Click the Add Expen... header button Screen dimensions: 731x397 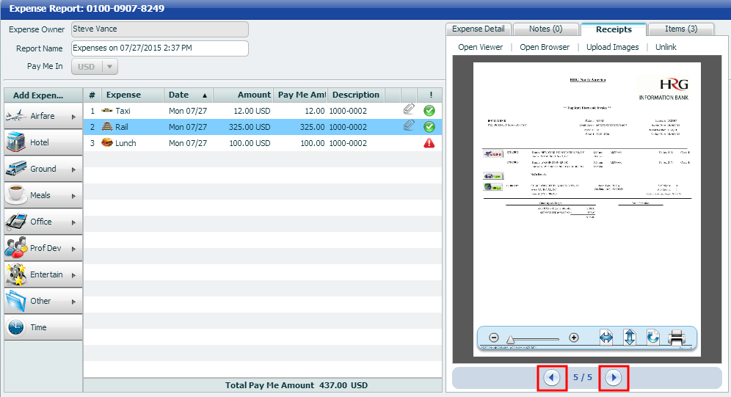point(43,95)
